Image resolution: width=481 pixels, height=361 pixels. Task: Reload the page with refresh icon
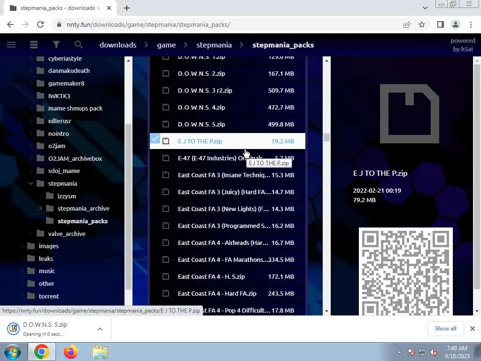pos(40,24)
